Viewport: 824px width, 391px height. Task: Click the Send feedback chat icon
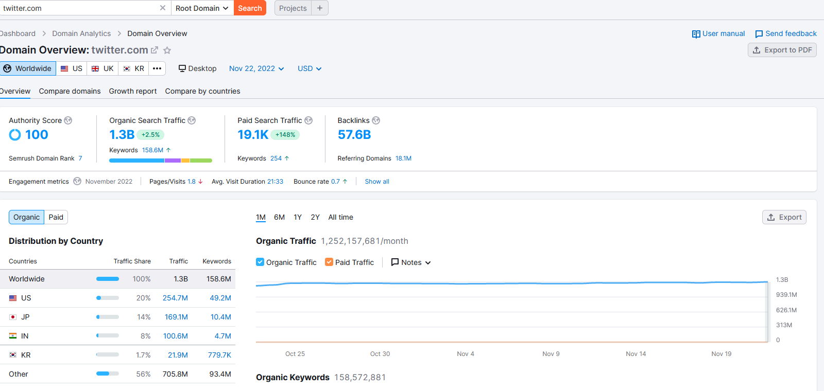point(759,34)
